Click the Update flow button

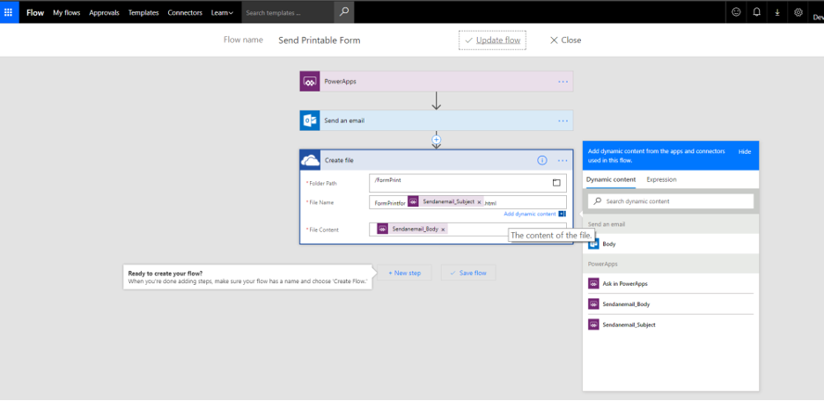492,40
